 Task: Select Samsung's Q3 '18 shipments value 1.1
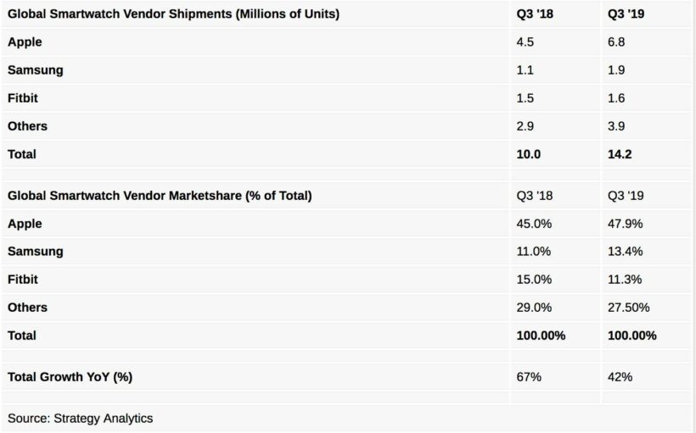pos(525,70)
